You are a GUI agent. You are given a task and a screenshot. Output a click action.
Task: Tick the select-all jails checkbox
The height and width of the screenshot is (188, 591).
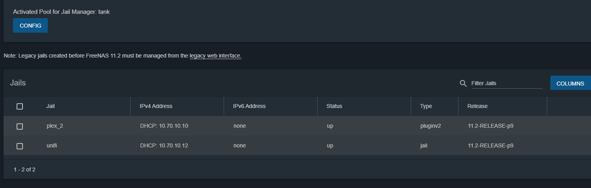click(x=20, y=106)
